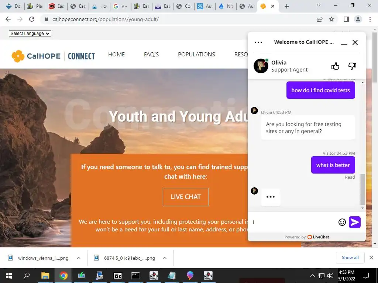Open the volume control tray icon
378x283 pixels.
330,276
